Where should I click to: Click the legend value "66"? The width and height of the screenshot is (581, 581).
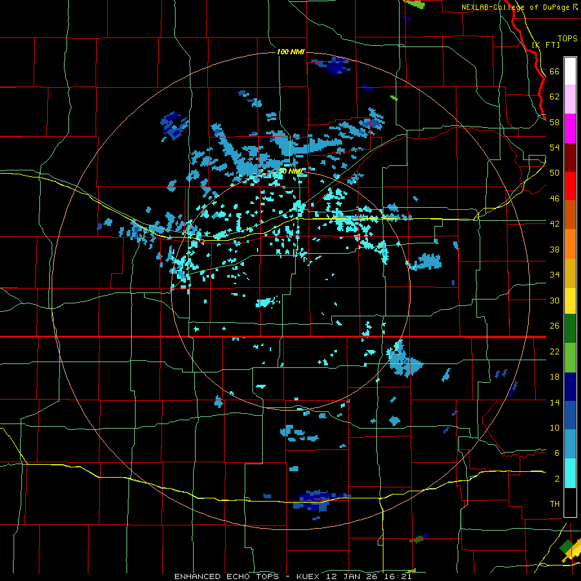pos(555,71)
